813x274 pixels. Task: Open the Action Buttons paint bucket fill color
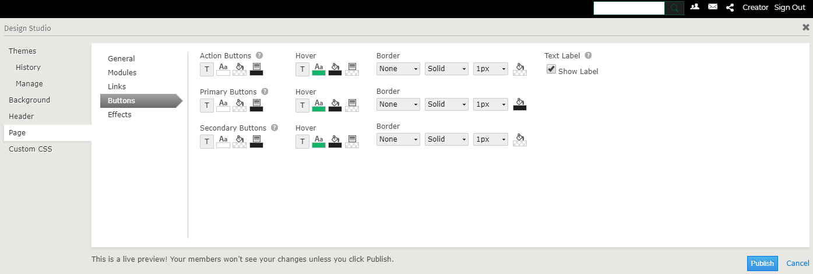tap(240, 69)
